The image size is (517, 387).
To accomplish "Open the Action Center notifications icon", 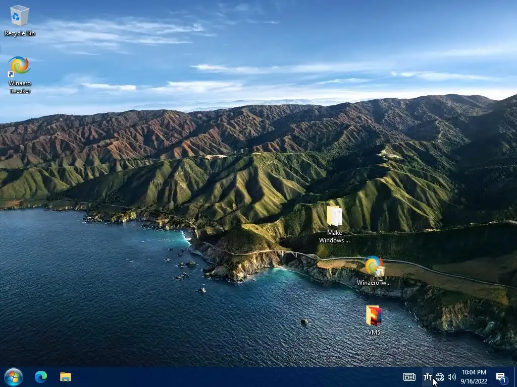I will pyautogui.click(x=501, y=377).
